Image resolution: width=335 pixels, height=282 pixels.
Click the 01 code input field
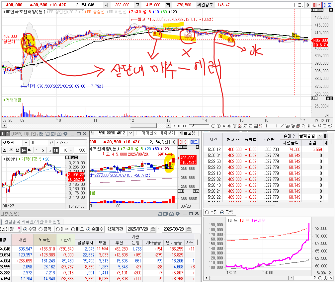coord(39,142)
